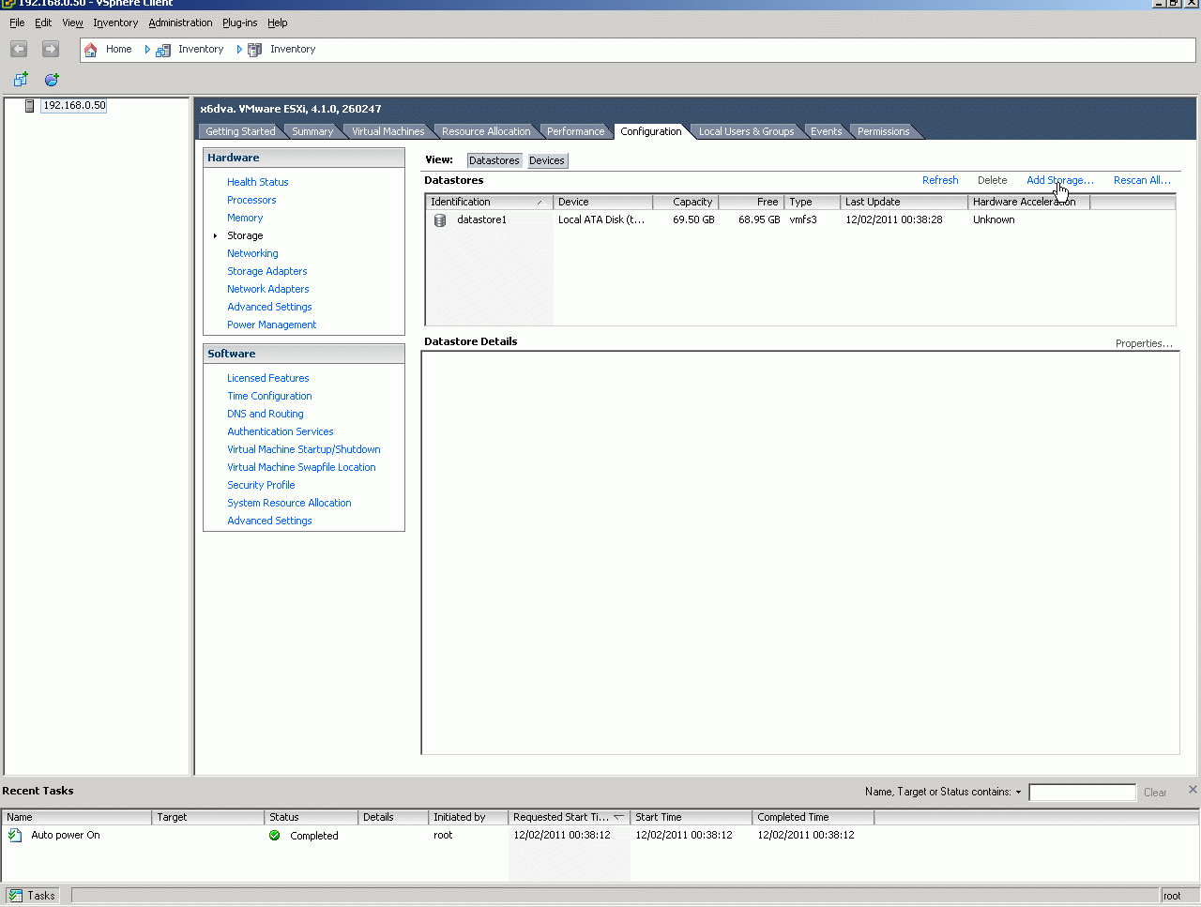Click the datastore1 disk icon
The image size is (1201, 907).
(440, 220)
